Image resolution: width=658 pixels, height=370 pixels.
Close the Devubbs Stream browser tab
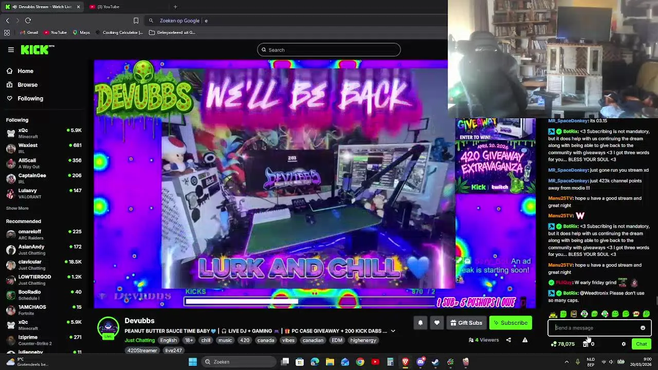[x=78, y=7]
